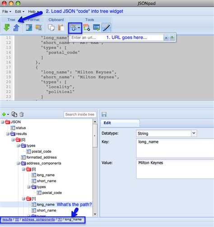The height and width of the screenshot is (227, 214).
Task: Click the green plus add node icon
Action: click(4, 115)
